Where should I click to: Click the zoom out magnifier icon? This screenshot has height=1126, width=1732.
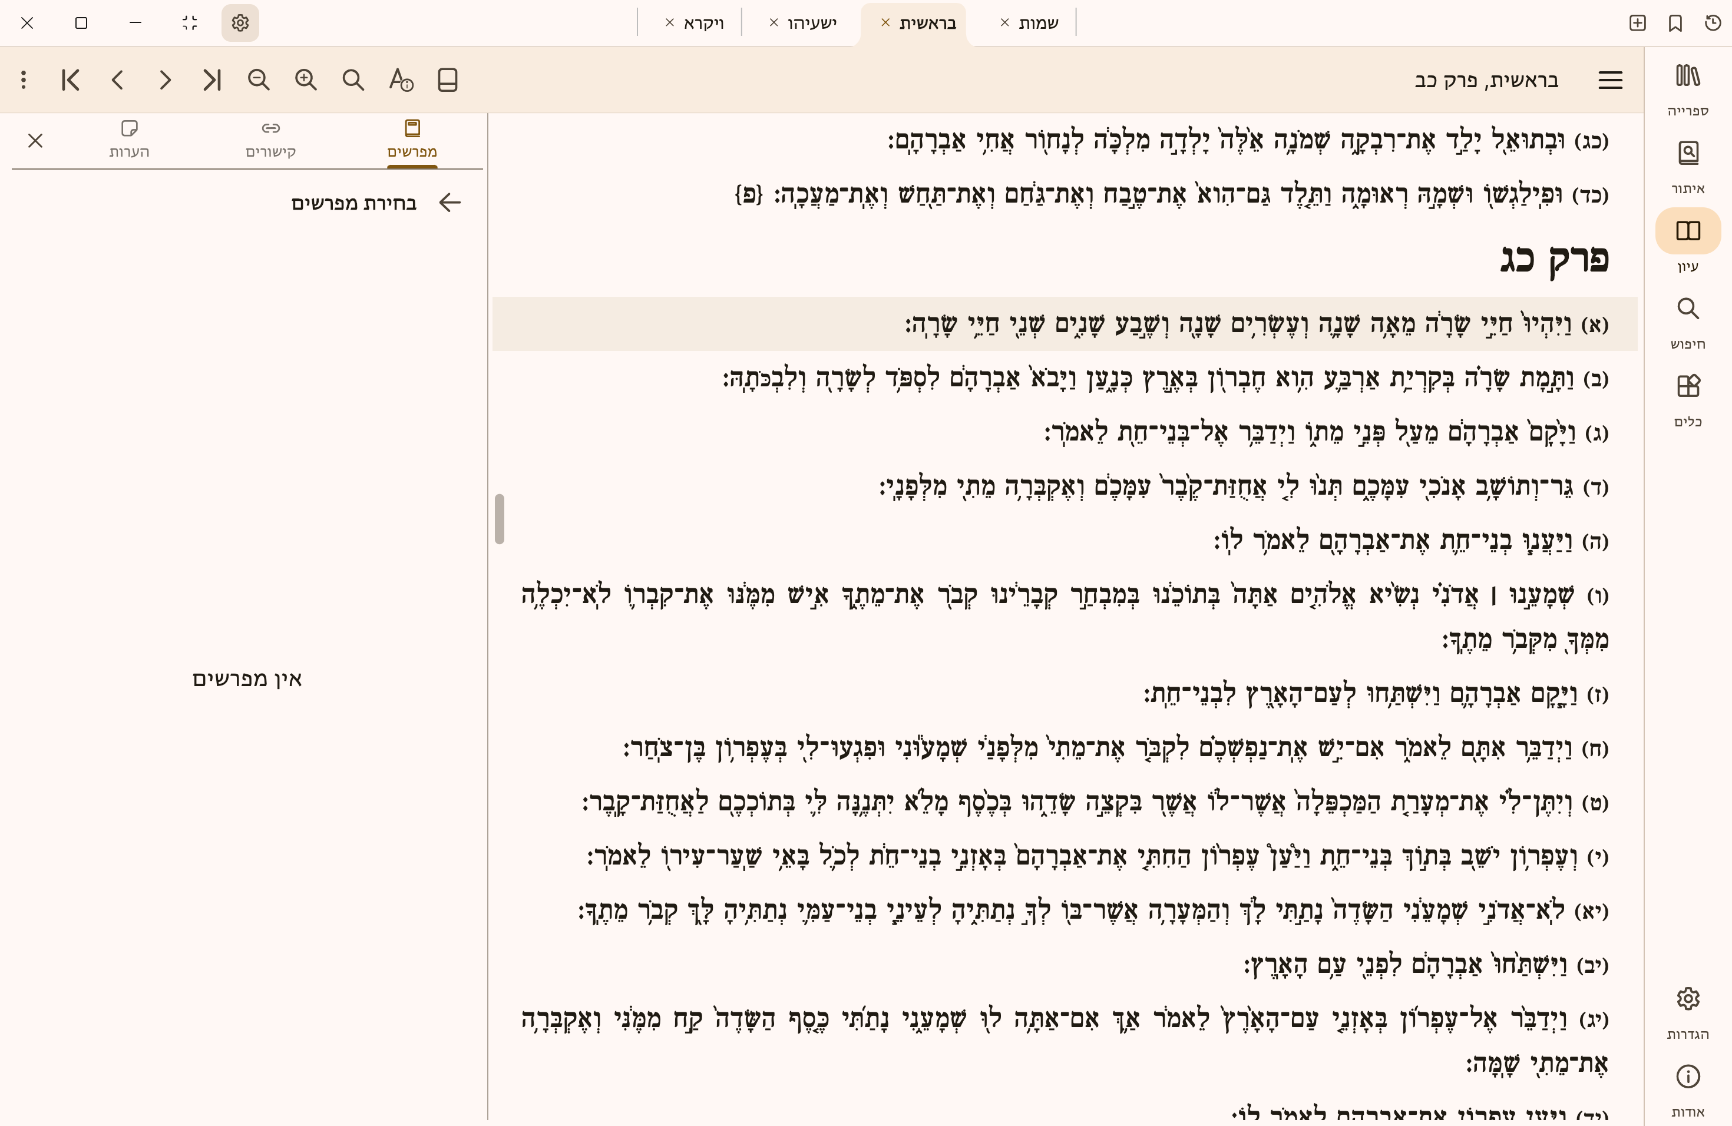259,80
